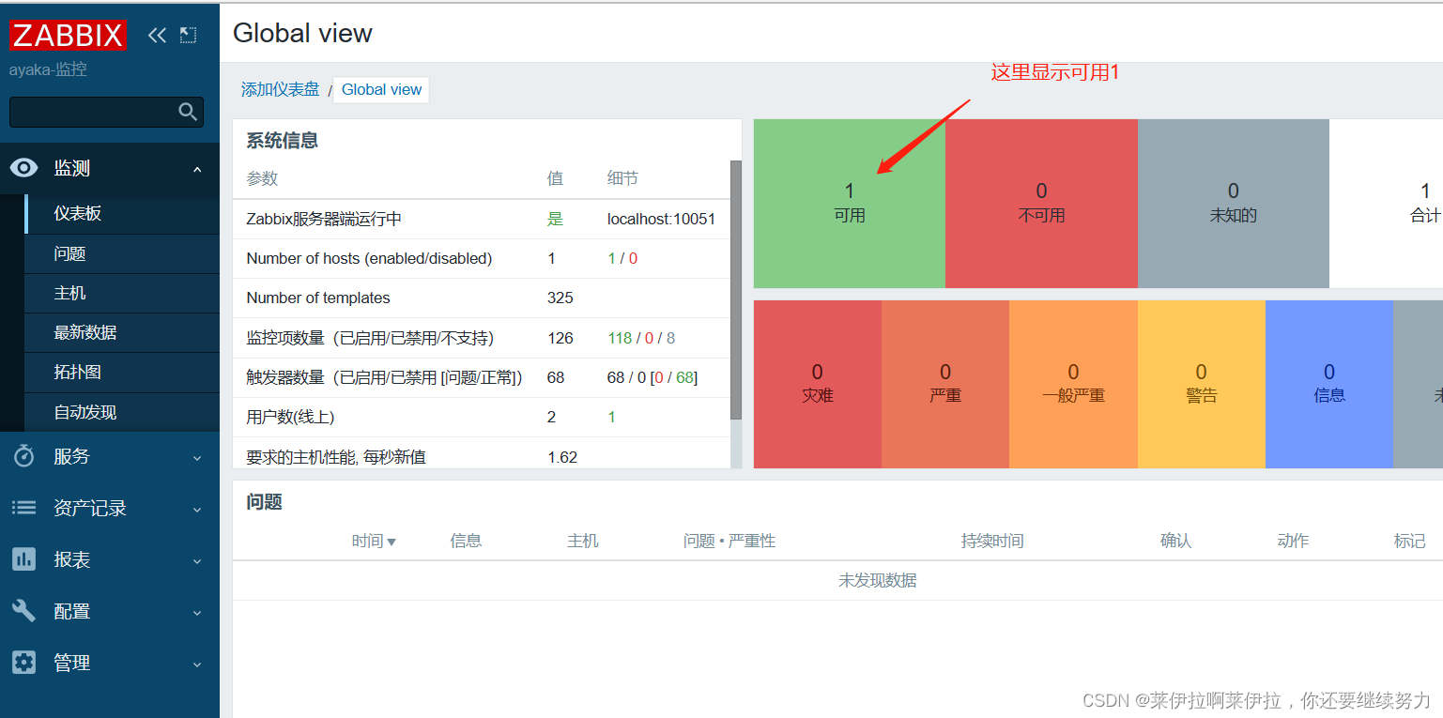Click the 问题 widget title

coord(264,502)
